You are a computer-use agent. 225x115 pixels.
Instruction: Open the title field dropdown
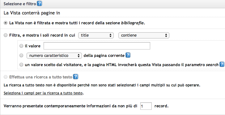[96, 35]
